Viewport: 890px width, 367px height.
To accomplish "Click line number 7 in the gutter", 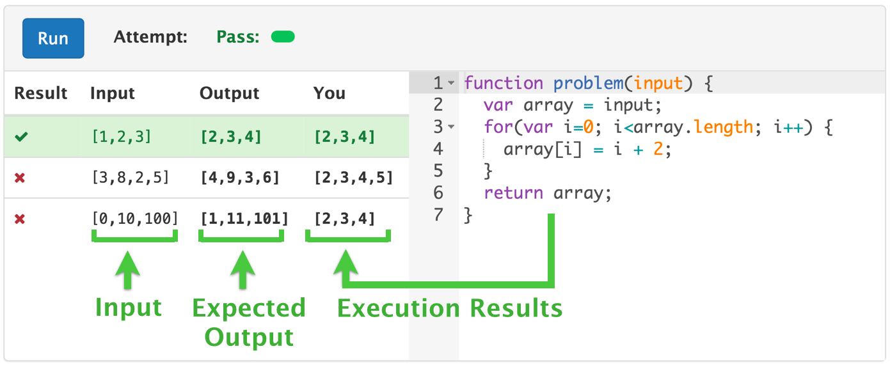I will pyautogui.click(x=438, y=215).
